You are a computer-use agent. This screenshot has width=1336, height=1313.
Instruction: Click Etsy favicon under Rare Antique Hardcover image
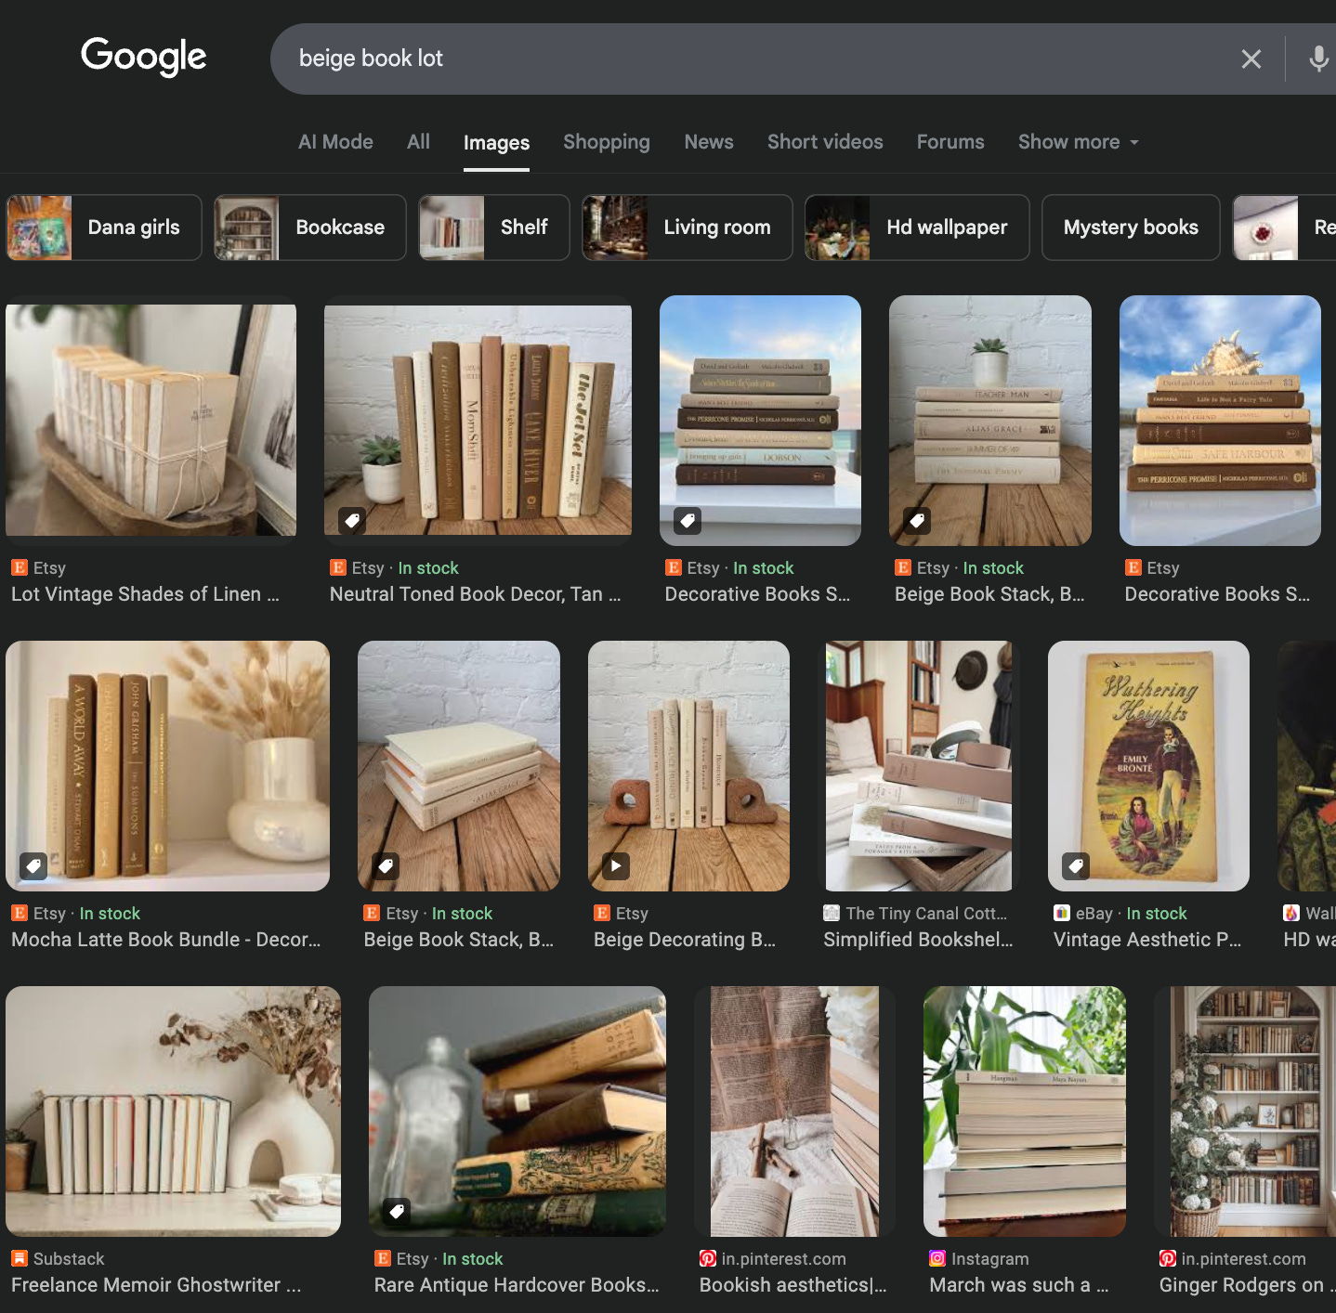[382, 1258]
